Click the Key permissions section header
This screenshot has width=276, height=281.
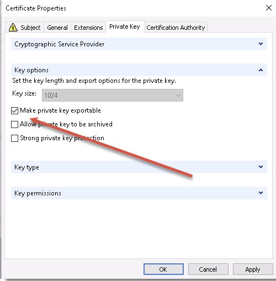click(139, 193)
